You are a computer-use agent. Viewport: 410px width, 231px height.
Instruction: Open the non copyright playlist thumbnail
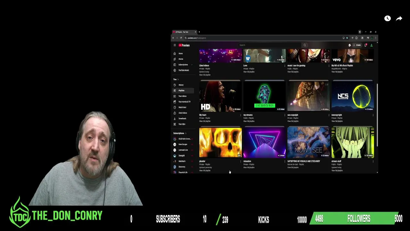point(308,96)
